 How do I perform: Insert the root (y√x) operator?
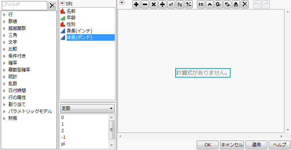point(180,5)
